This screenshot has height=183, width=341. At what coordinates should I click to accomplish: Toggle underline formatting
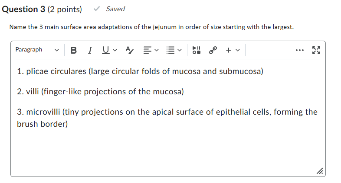(x=106, y=50)
